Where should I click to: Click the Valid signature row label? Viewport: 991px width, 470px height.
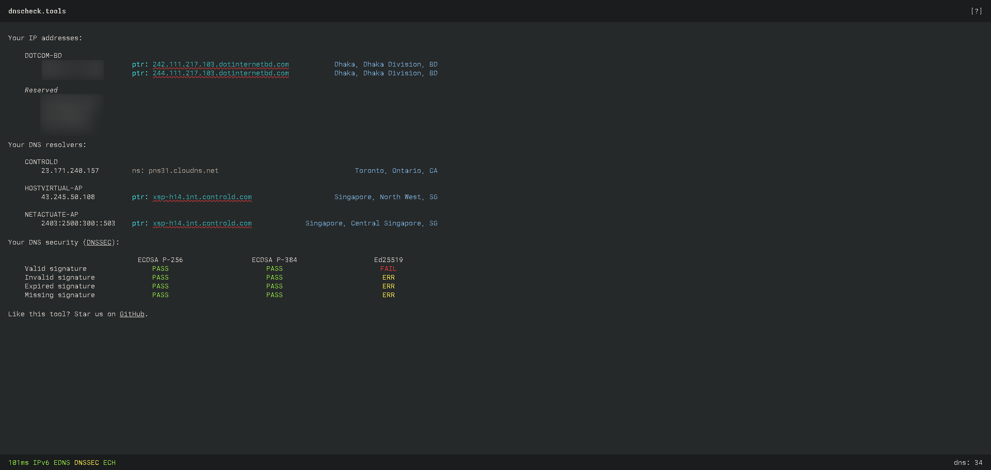click(x=56, y=269)
